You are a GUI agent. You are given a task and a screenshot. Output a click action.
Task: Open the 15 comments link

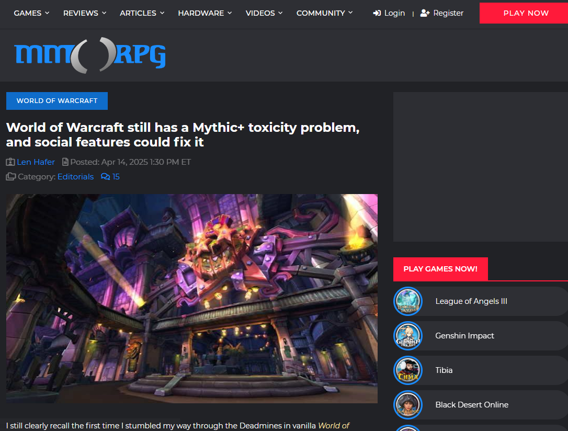coord(116,177)
